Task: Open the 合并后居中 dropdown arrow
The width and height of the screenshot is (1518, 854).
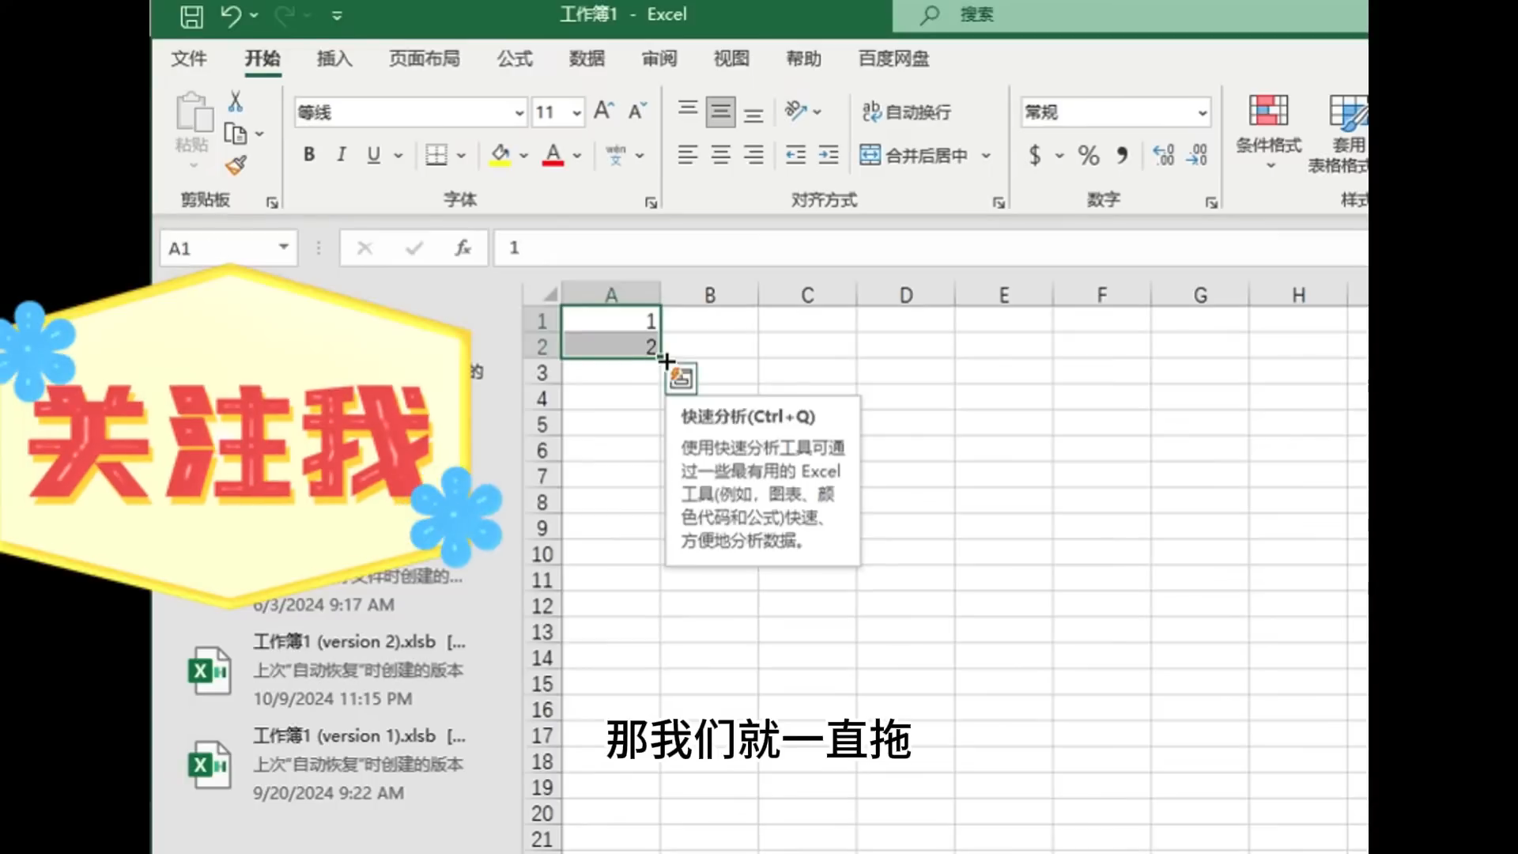Action: (986, 156)
